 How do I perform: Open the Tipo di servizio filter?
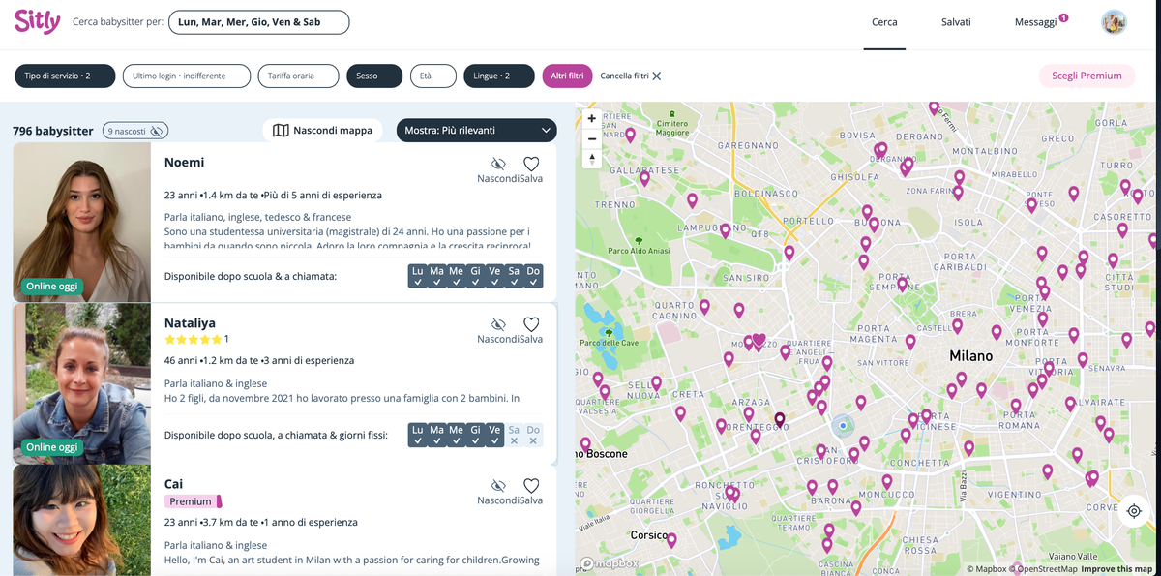pos(65,76)
